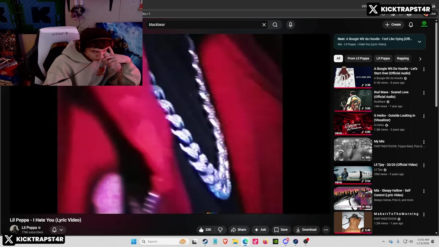Open NVIDIA app from the taskbar

click(275, 242)
